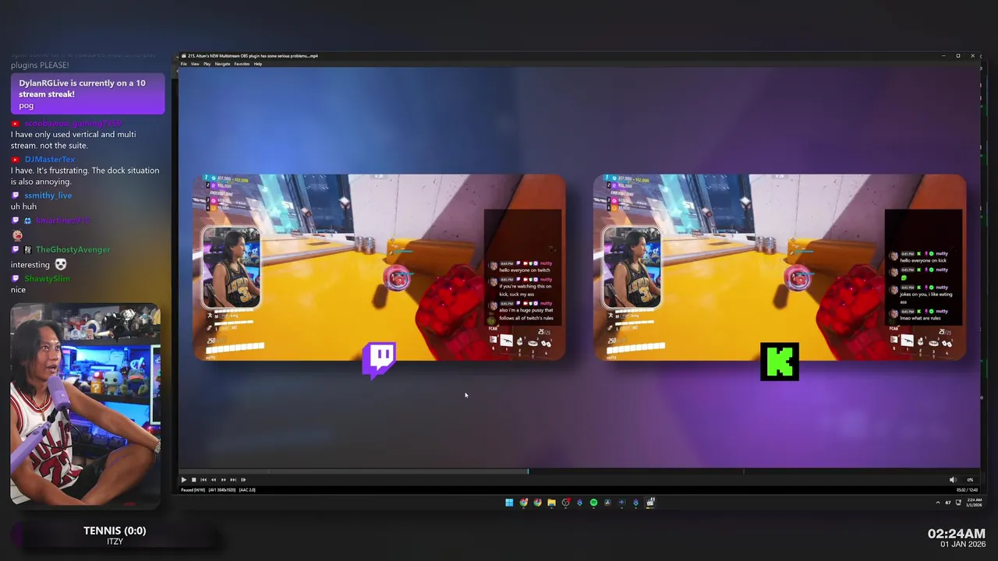This screenshot has height=561, width=998.
Task: Jump to previous file with skip-back button
Action: 203,480
